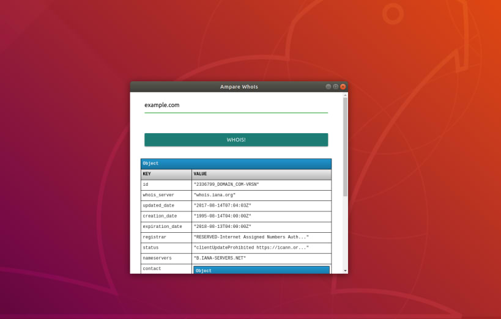The width and height of the screenshot is (501, 319).
Task: Close the Ampare WhoIs window
Action: tap(343, 87)
